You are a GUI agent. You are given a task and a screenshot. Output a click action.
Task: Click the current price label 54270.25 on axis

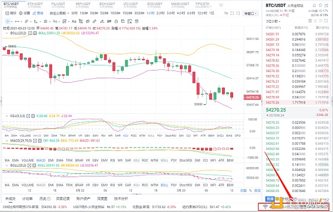coord(253,97)
